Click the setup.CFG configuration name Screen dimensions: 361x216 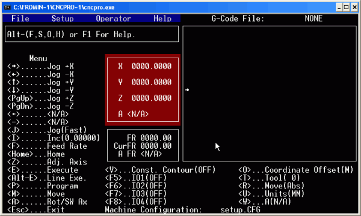click(x=240, y=210)
